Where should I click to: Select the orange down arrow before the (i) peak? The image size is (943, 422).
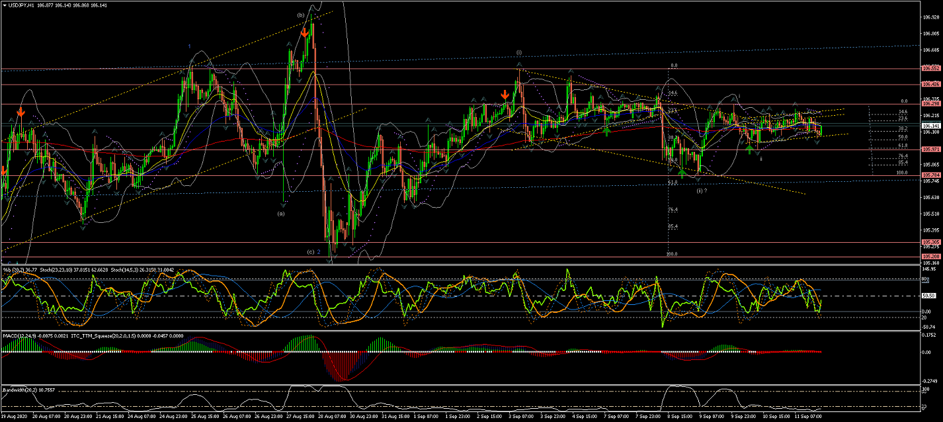coord(505,95)
